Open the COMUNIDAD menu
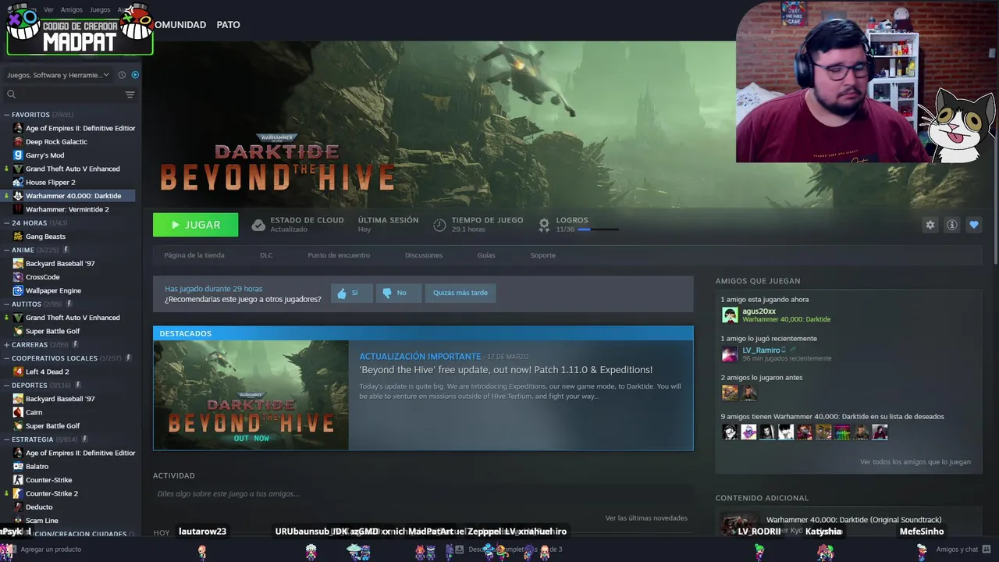The image size is (999, 562). tap(180, 25)
